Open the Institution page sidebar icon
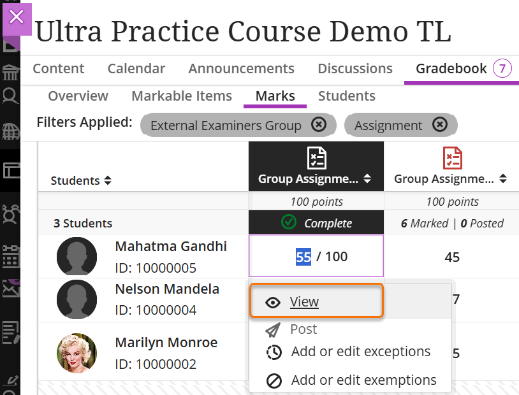Viewport: 519px width, 395px height. (10, 71)
